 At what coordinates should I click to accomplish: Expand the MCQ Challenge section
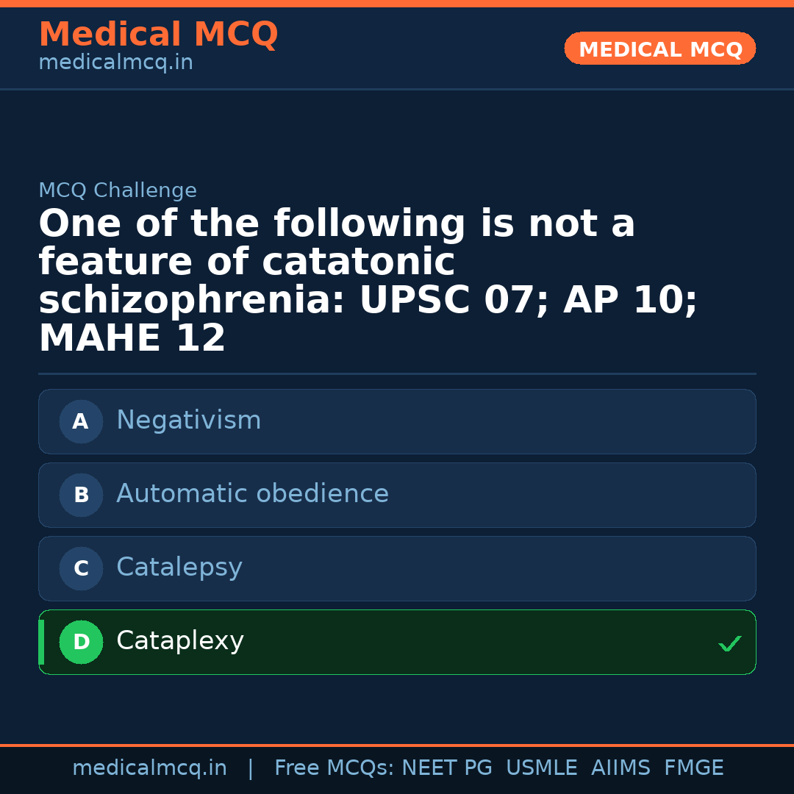point(118,190)
